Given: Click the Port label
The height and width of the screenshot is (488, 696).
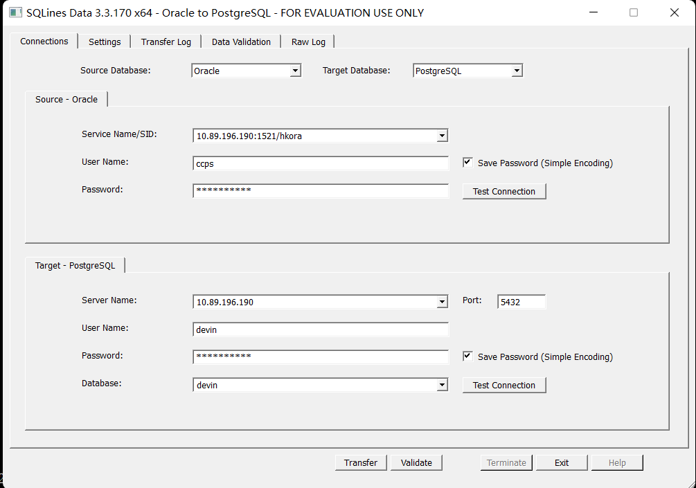Looking at the screenshot, I should coord(472,300).
